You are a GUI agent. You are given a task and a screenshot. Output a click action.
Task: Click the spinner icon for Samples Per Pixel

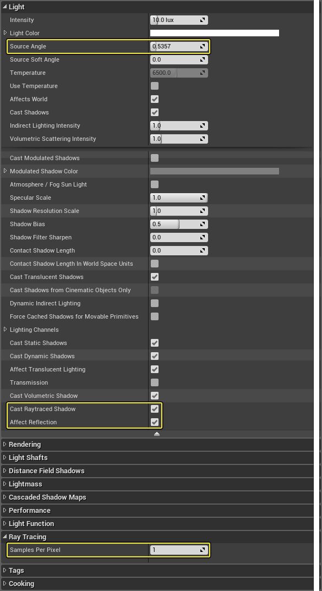pyautogui.click(x=202, y=550)
